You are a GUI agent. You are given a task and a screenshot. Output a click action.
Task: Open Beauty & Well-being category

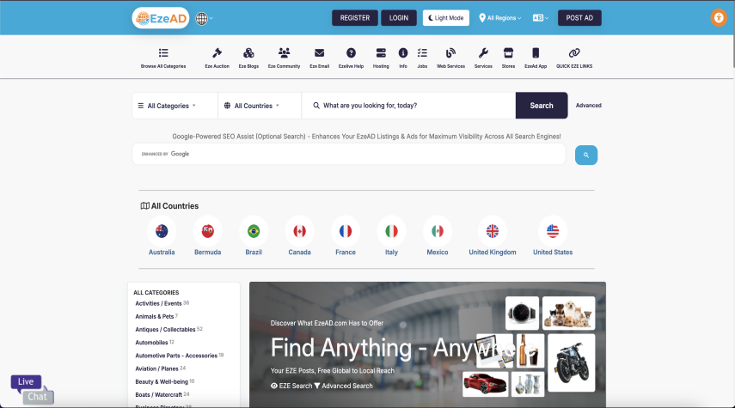tap(162, 382)
